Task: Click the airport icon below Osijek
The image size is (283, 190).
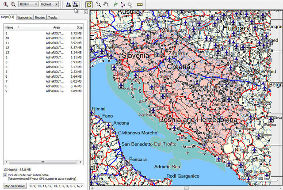Action: (231, 68)
